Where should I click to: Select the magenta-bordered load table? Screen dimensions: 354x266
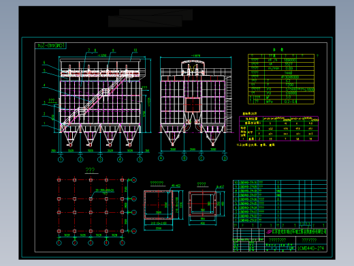coord(278,128)
